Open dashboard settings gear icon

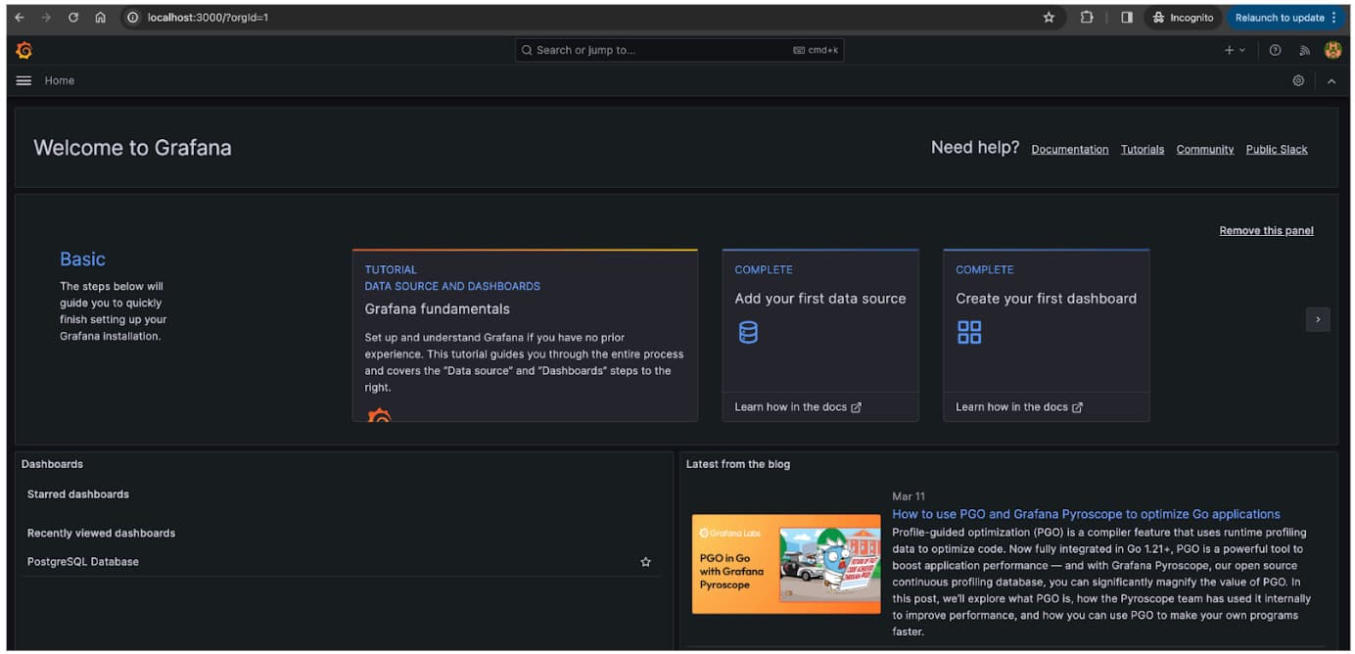1298,81
